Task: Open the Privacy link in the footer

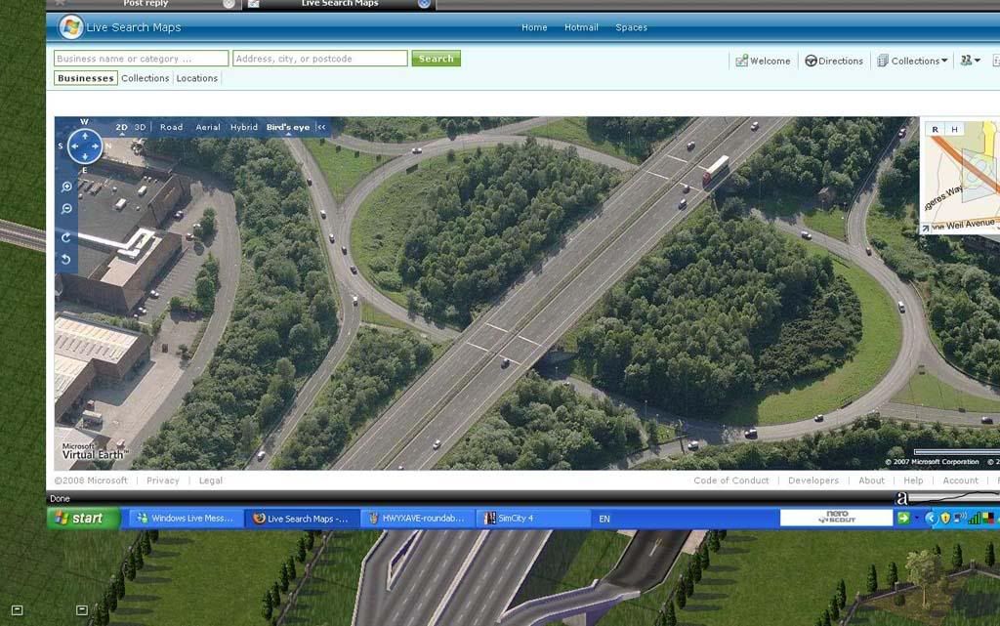Action: pyautogui.click(x=163, y=480)
